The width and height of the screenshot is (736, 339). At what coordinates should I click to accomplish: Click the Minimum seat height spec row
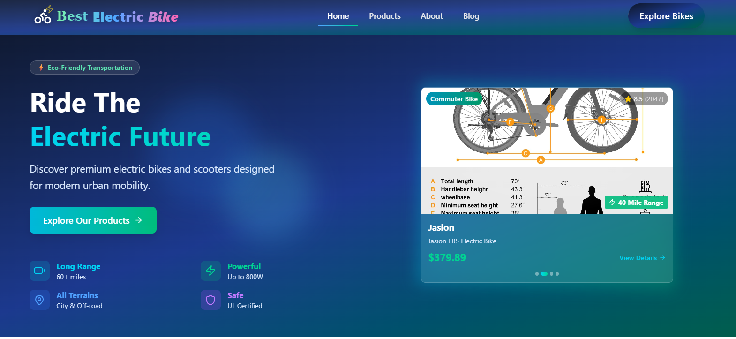click(477, 205)
